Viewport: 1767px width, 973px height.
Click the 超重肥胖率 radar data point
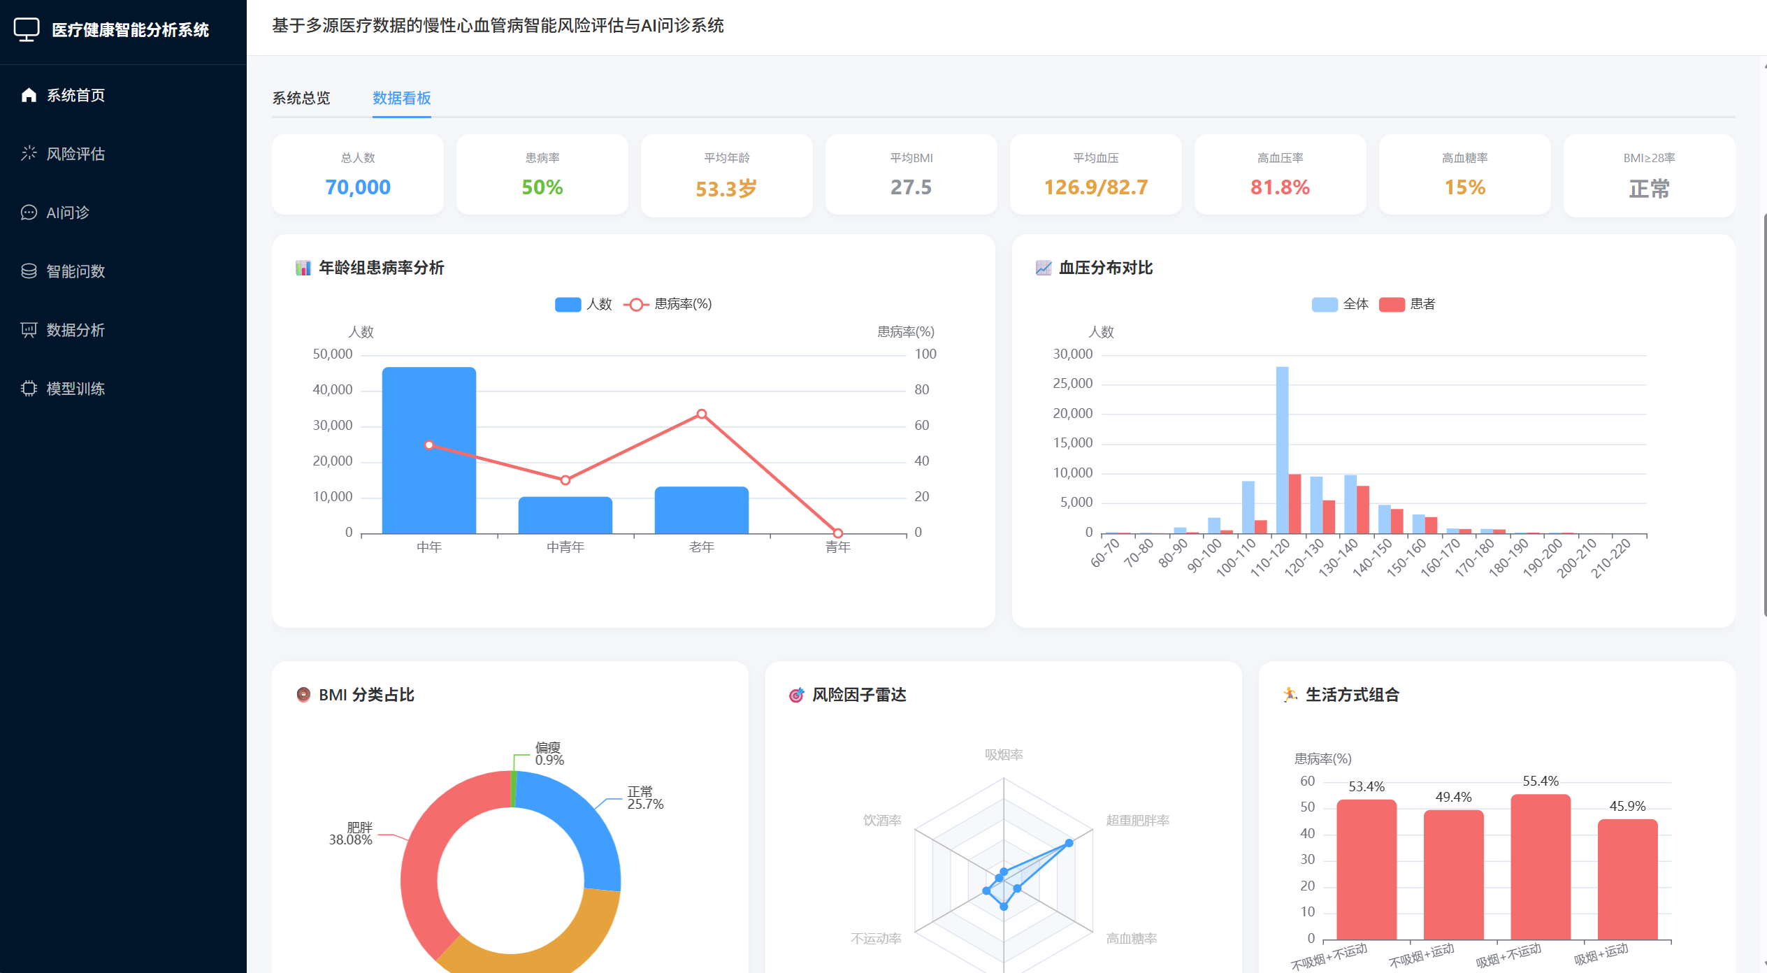(1069, 843)
